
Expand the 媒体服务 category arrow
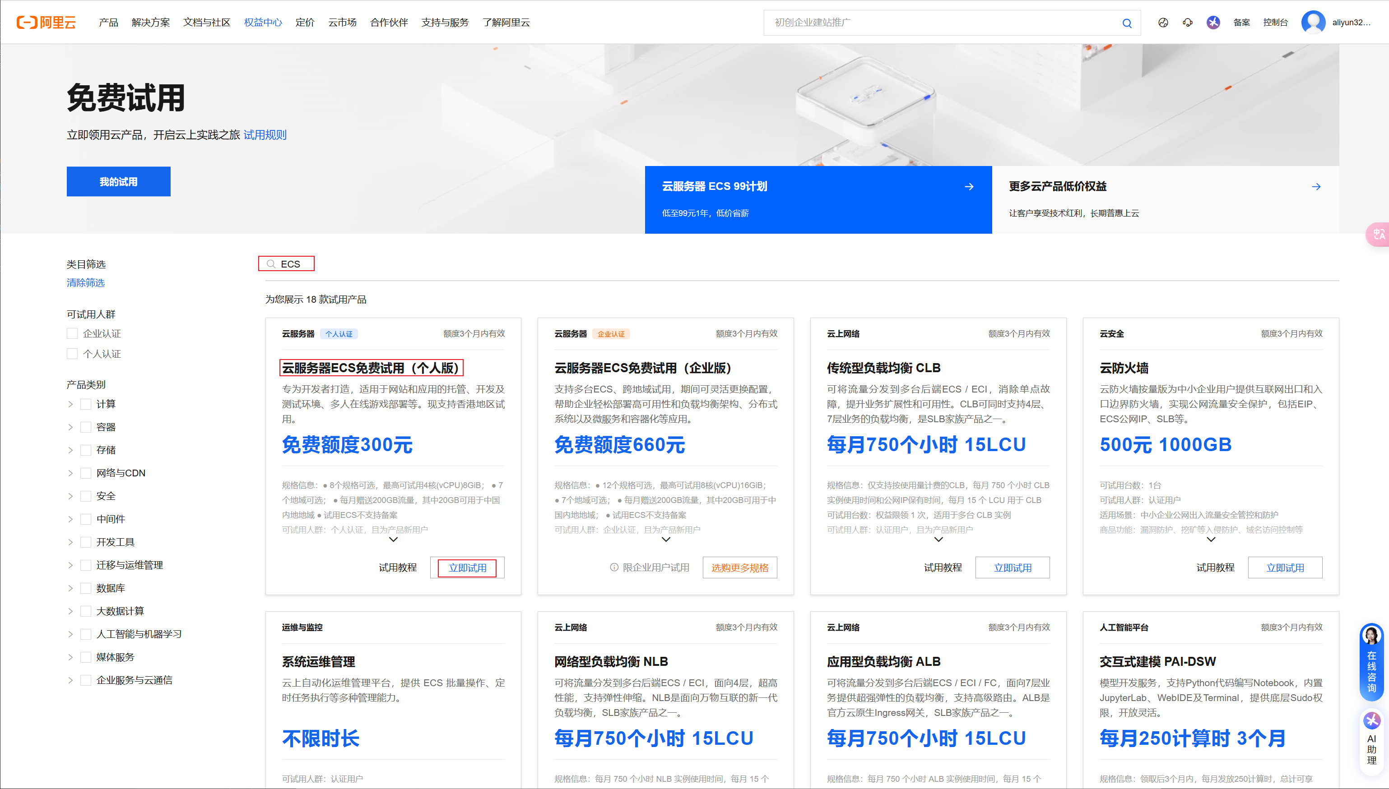pos(70,657)
